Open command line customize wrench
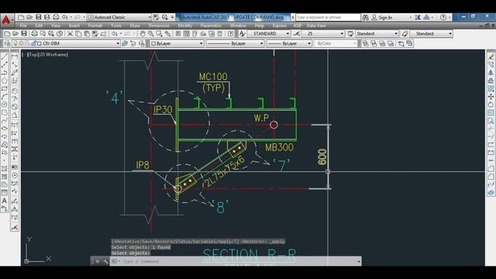The width and height of the screenshot is (496, 279). click(105, 261)
